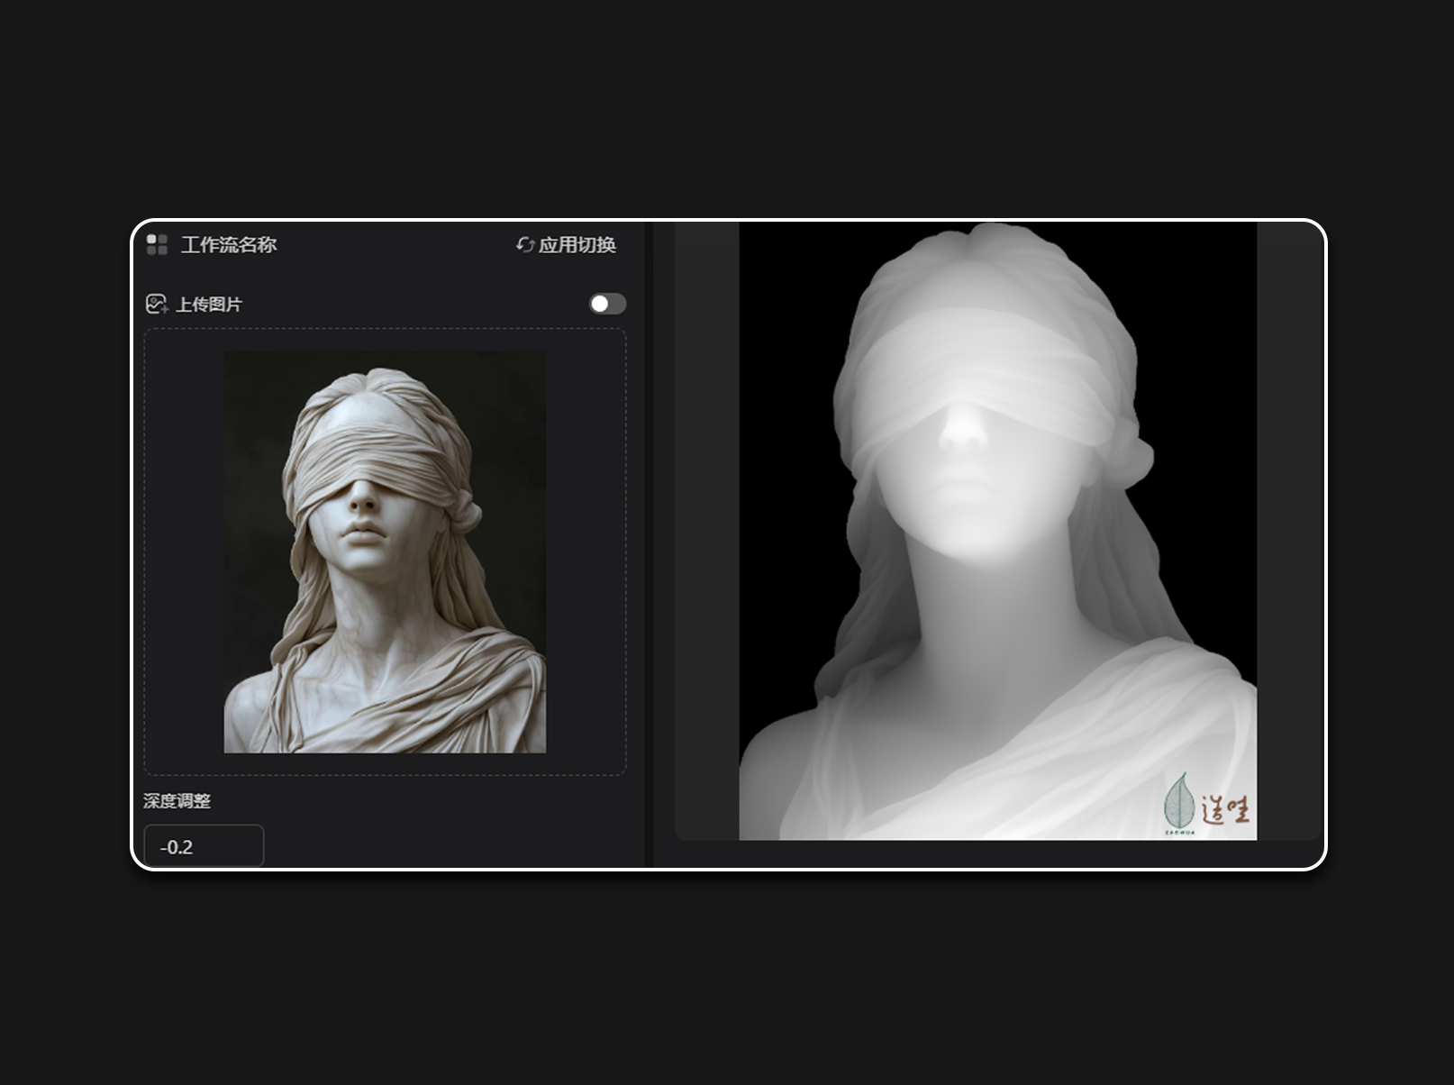Focus the depth value field showing -0.2
Viewport: 1454px width, 1085px height.
tap(204, 846)
